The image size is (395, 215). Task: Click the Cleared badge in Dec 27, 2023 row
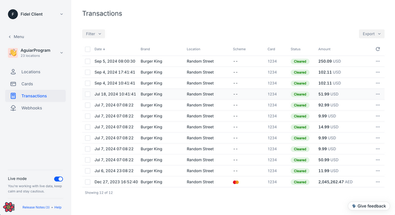(300, 182)
